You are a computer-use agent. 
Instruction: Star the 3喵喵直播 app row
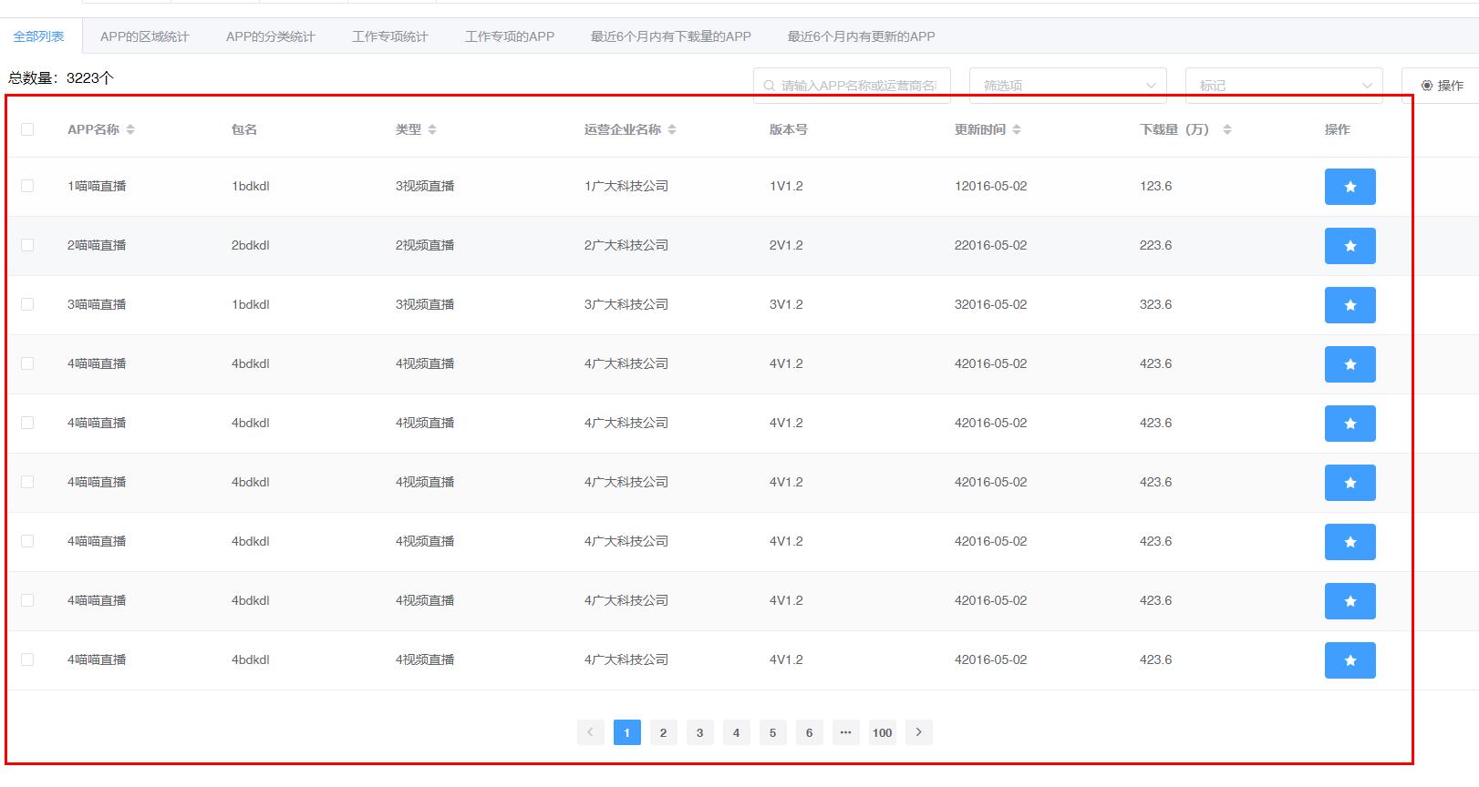[1350, 305]
